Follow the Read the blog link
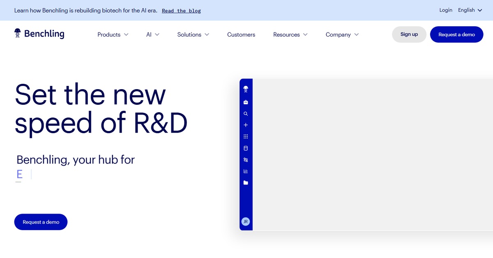The image size is (493, 258). click(181, 11)
